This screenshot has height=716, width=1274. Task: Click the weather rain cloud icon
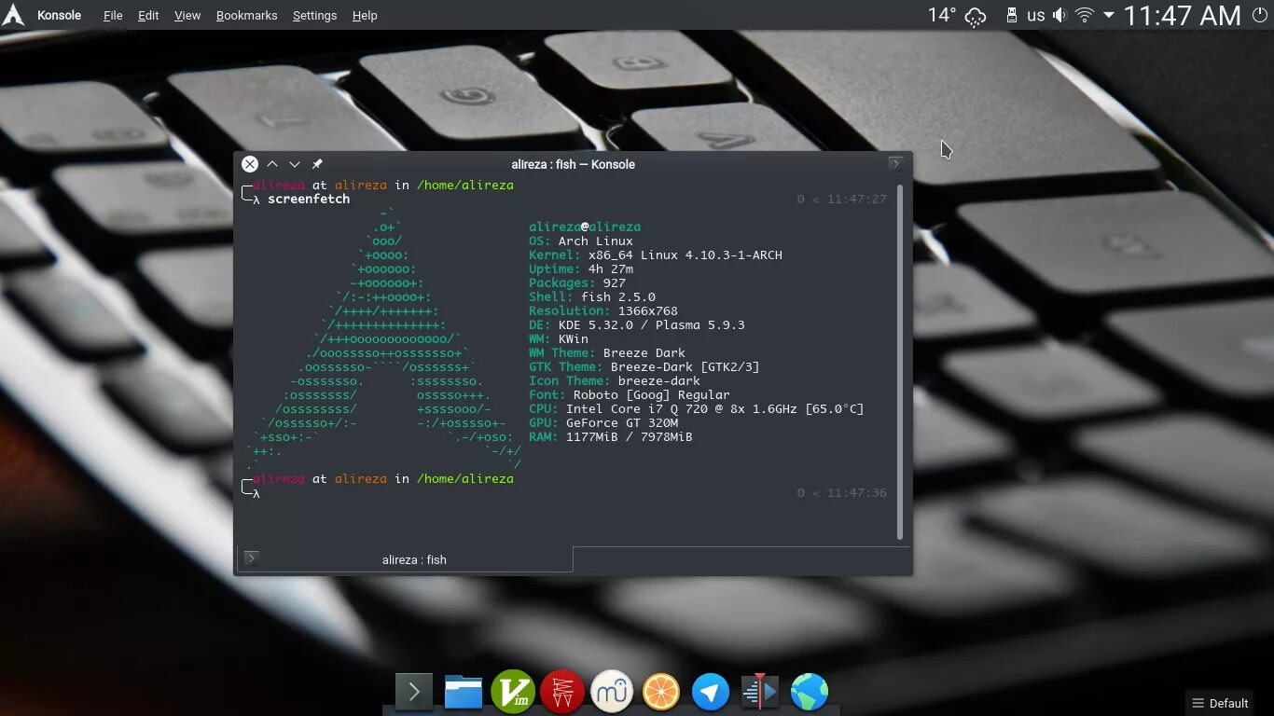pyautogui.click(x=976, y=16)
